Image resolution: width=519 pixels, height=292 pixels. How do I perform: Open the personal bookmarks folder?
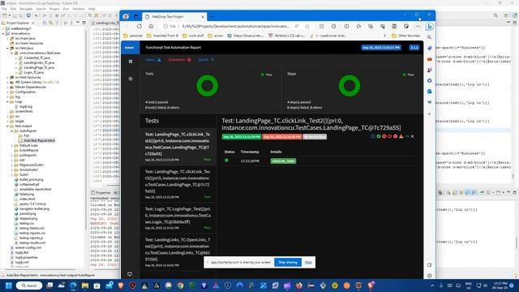click(x=133, y=36)
